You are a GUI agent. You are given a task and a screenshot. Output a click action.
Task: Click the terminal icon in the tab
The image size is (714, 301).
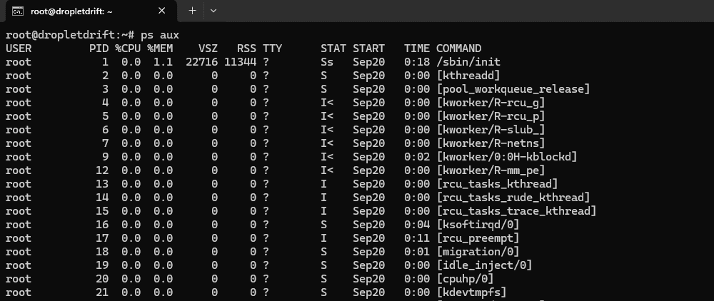(x=18, y=11)
